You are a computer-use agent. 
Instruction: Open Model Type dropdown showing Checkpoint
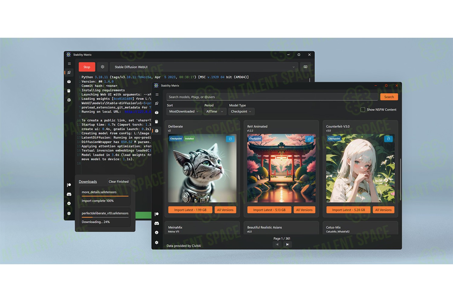pos(241,111)
